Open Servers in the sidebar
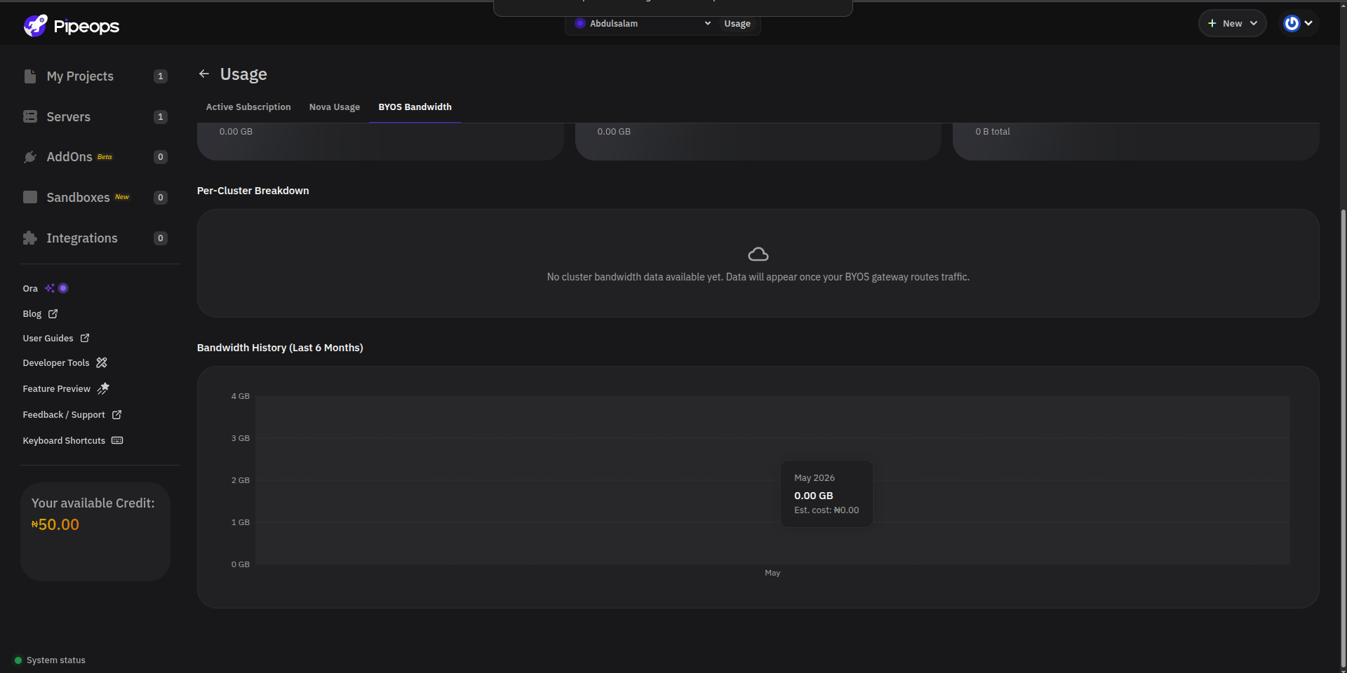 click(x=96, y=116)
